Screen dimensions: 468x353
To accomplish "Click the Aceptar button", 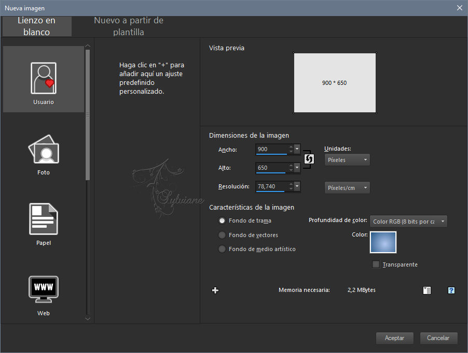I will [x=394, y=338].
